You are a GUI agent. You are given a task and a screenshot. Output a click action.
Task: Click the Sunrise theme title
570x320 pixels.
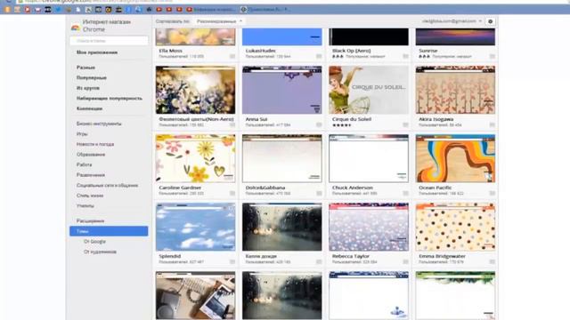[427, 51]
